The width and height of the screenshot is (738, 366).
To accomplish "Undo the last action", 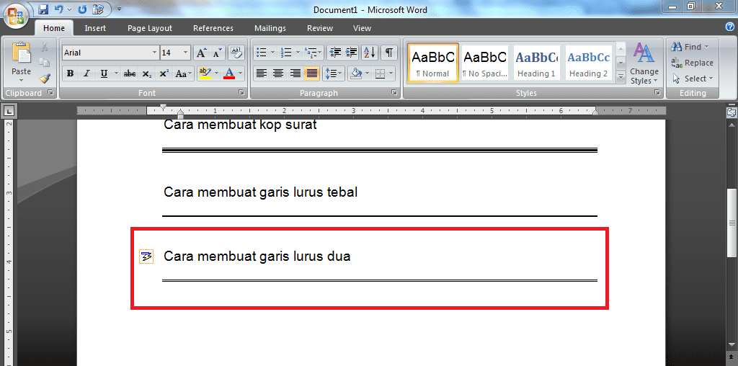I will click(x=59, y=9).
